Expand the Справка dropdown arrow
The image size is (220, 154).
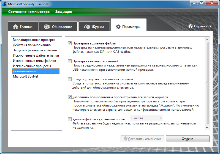click(210, 26)
